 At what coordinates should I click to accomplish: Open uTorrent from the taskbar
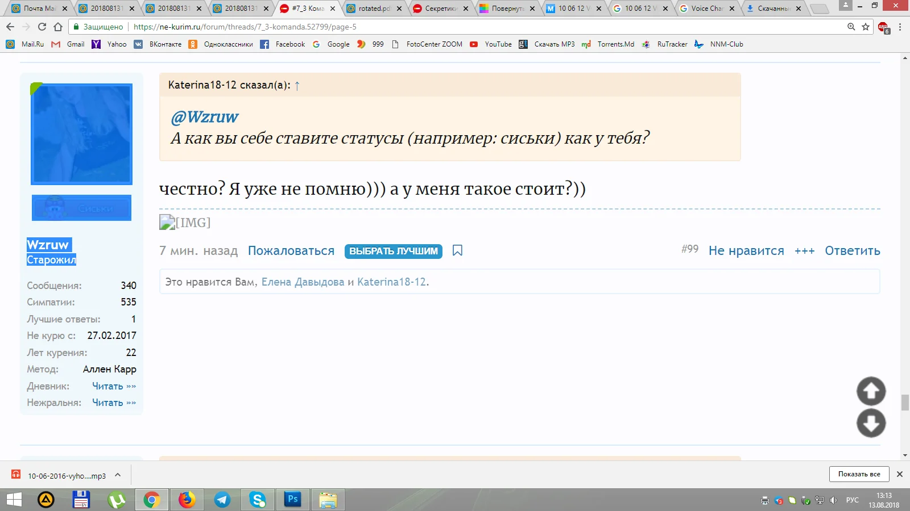[x=117, y=500]
